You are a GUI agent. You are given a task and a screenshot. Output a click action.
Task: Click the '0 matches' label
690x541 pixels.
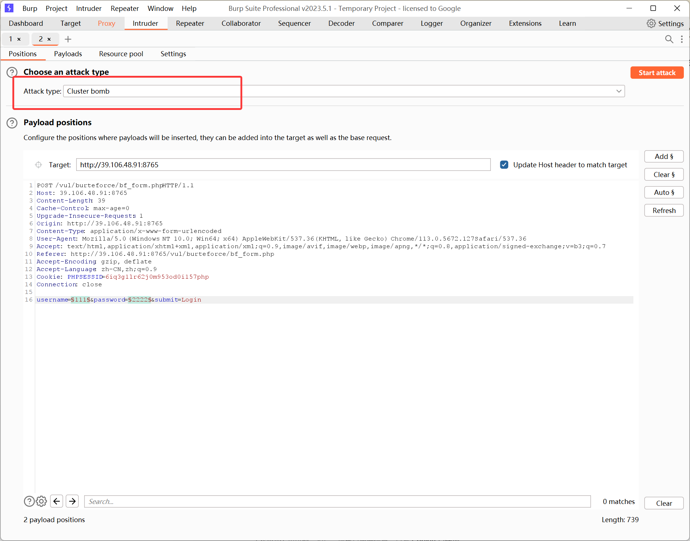click(x=619, y=501)
